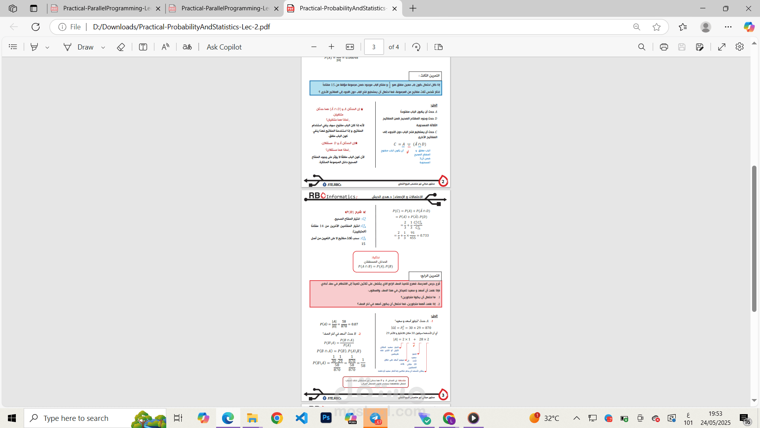Open Settings and more ellipsis menu
The width and height of the screenshot is (760, 428).
pos(728,27)
